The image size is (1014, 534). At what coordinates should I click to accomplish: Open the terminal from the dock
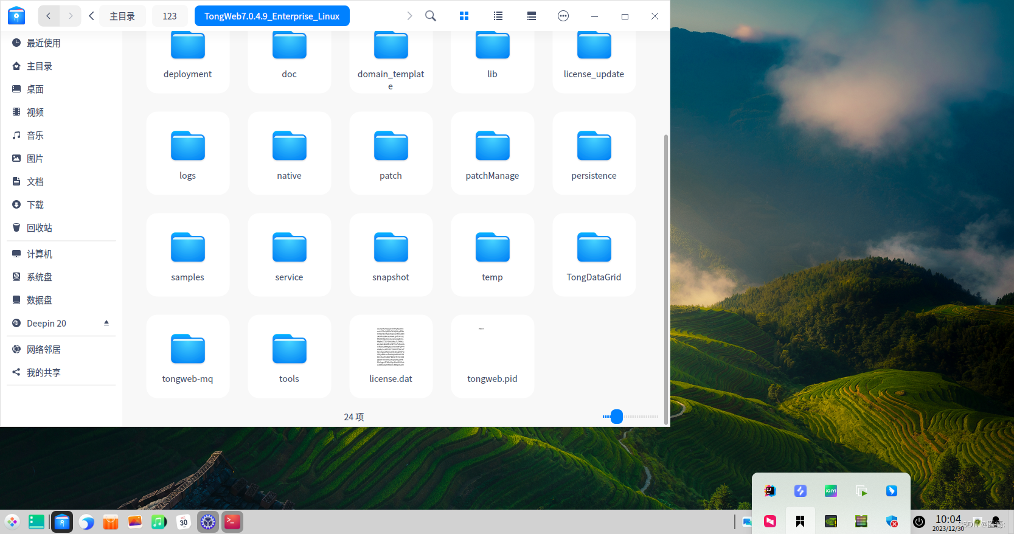pyautogui.click(x=232, y=522)
